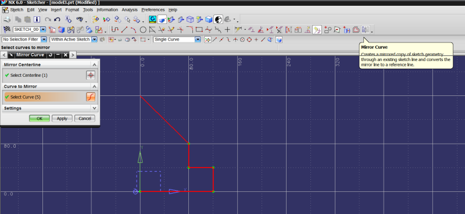Toggle the Arc Center snap option
The image size is (465, 214).
tap(242, 40)
